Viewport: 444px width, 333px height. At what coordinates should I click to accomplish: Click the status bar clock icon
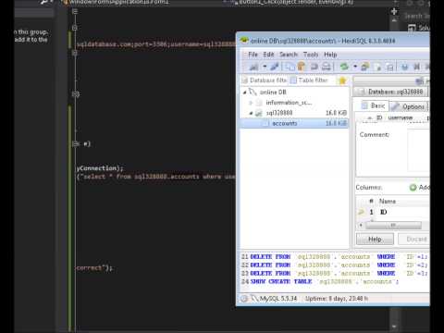pos(244,299)
